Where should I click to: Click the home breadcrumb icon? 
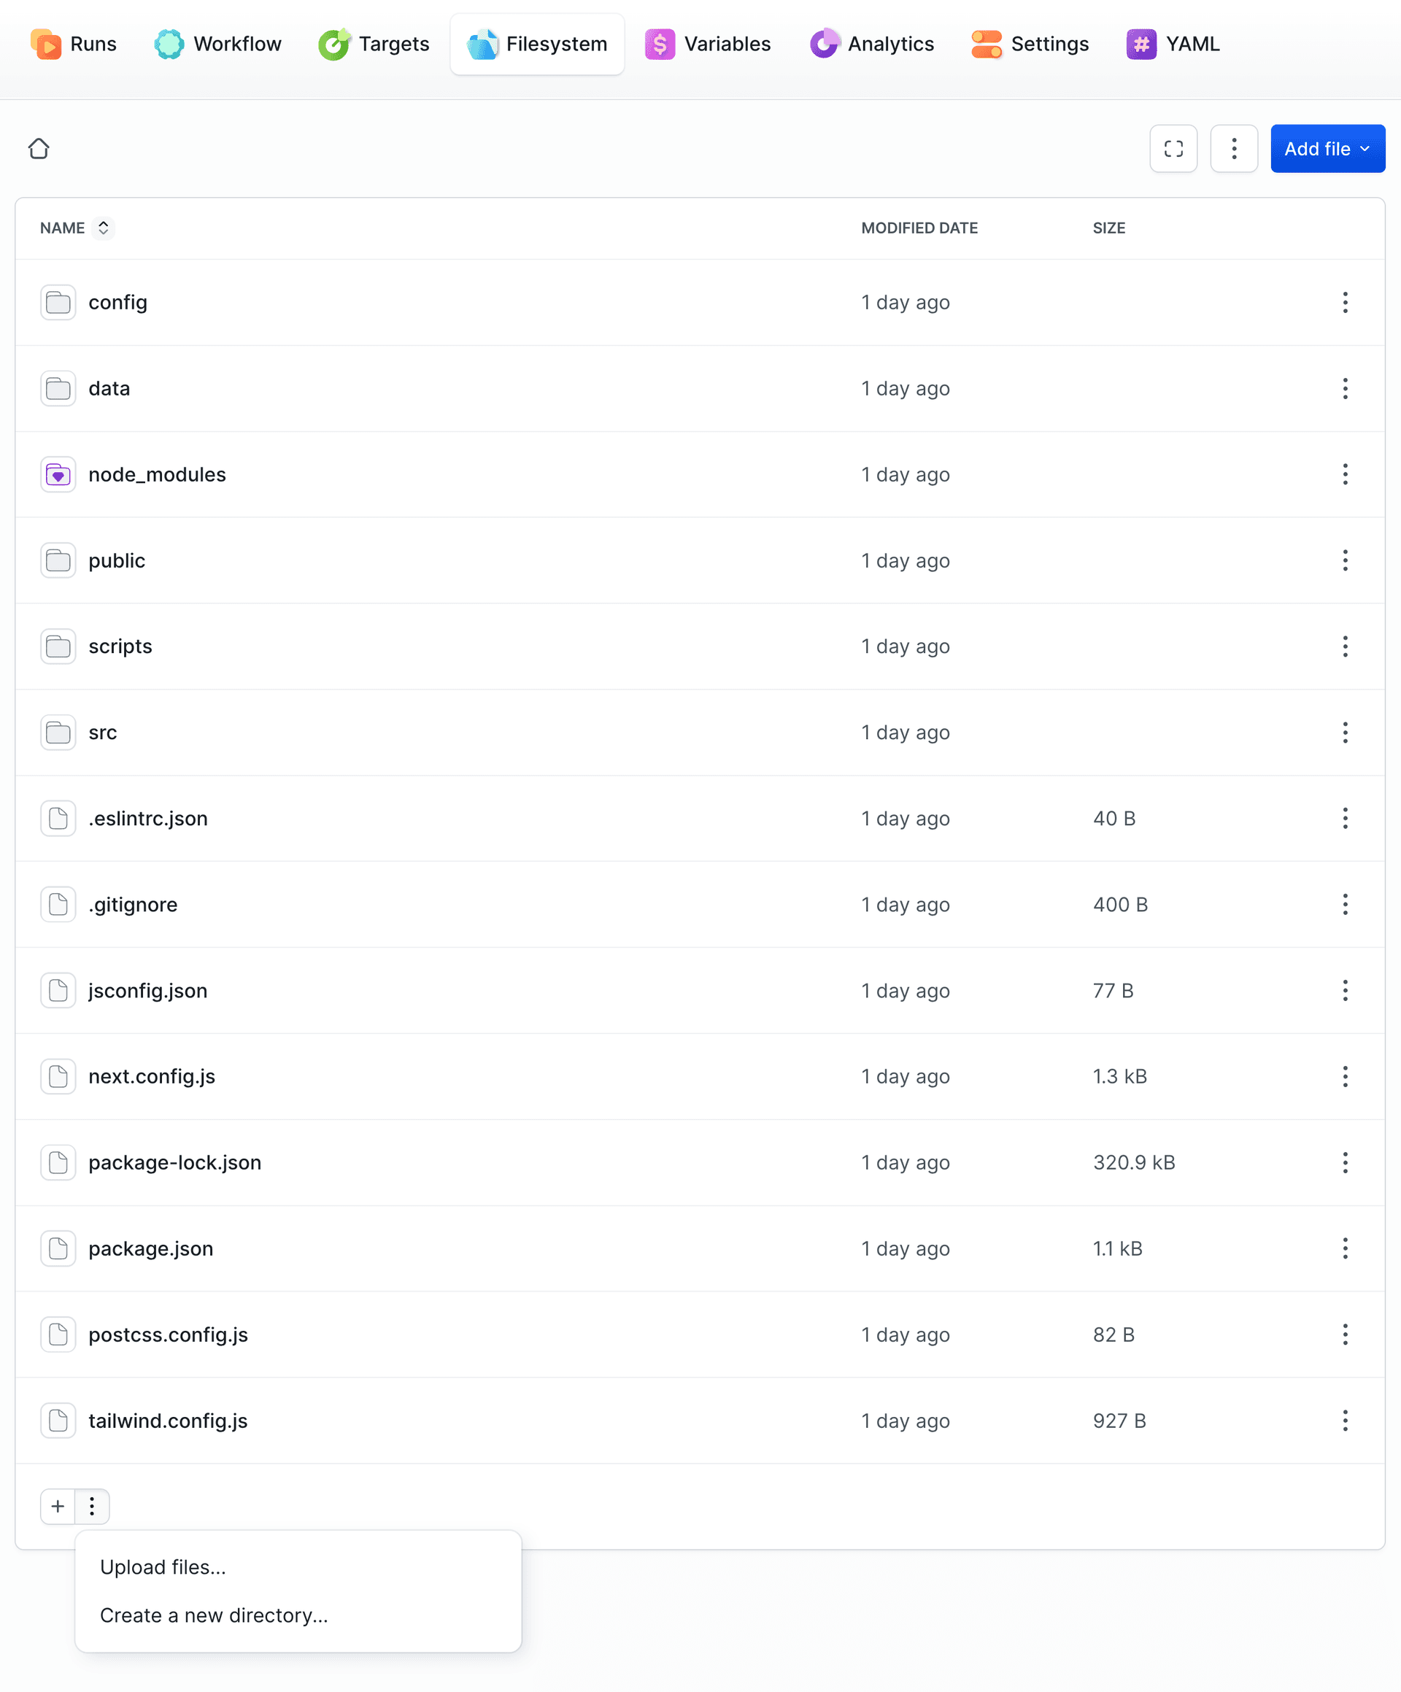point(39,148)
